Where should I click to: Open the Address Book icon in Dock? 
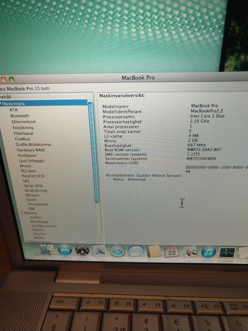tap(154, 252)
